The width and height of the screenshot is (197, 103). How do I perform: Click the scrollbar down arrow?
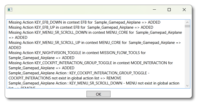tap(188, 85)
